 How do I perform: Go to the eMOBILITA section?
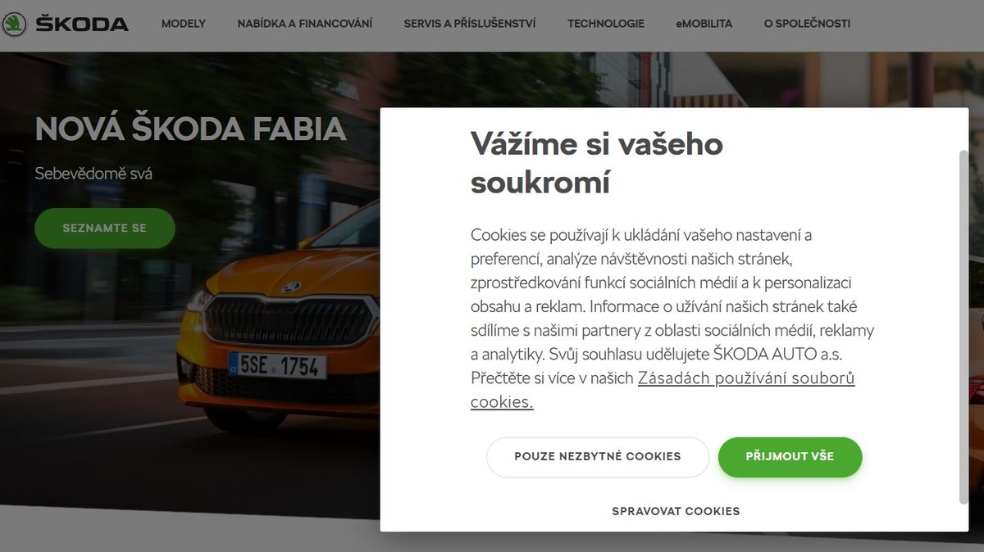pyautogui.click(x=704, y=24)
